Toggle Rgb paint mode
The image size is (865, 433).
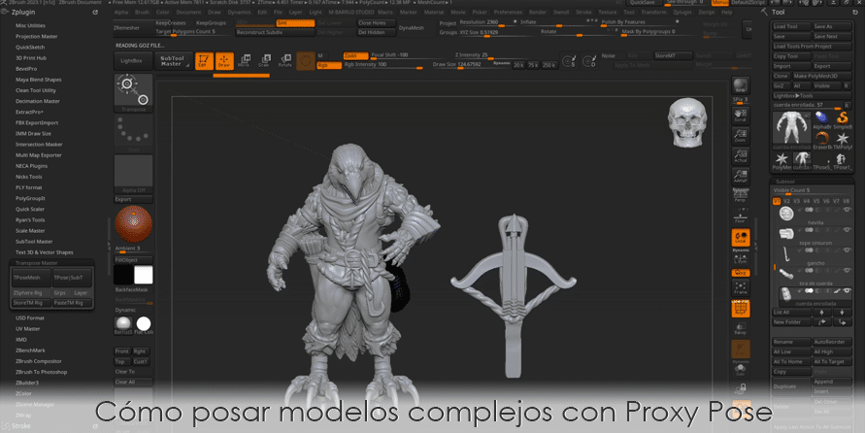coord(329,65)
